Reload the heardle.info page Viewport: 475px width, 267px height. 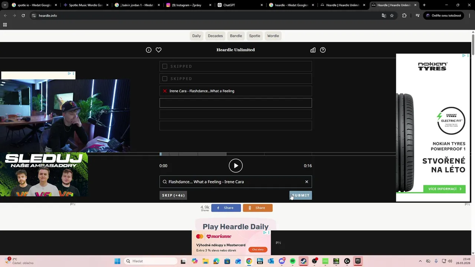[x=23, y=16]
